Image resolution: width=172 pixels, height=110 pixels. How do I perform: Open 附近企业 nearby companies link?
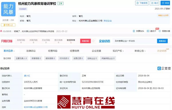pos(107,21)
